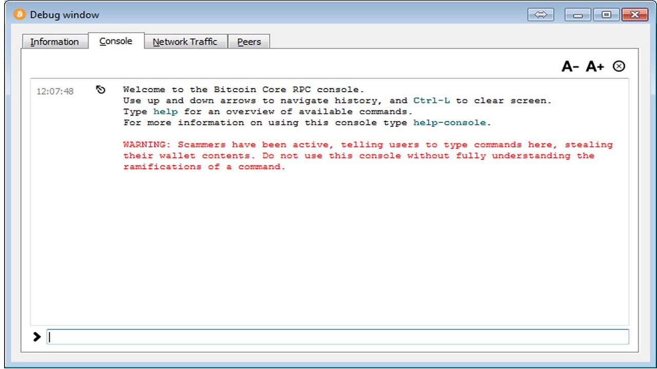The image size is (657, 369).
Task: Increase console font size with A+
Action: coord(595,66)
